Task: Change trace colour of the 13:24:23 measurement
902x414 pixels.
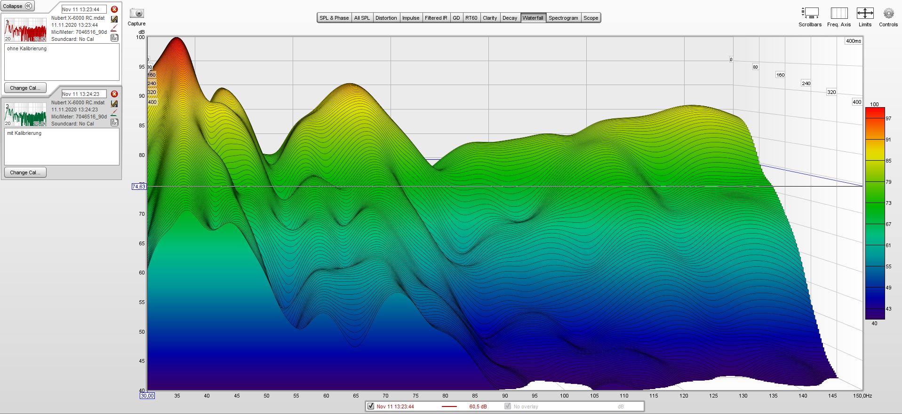Action: (x=114, y=113)
